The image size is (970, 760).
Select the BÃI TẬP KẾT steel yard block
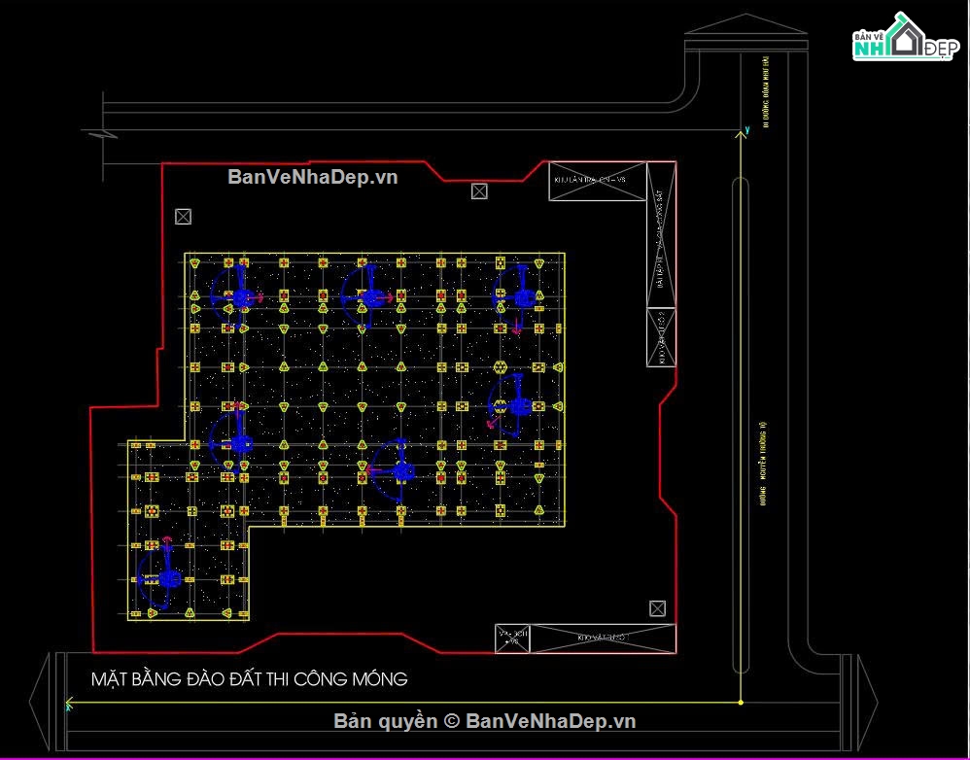pyautogui.click(x=661, y=235)
